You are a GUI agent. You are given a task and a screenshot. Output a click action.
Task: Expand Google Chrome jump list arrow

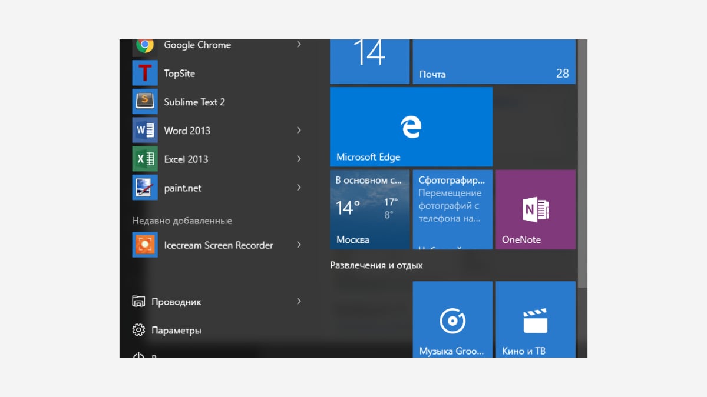tap(299, 44)
